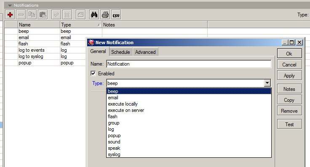310x167 pixels.
Task: Click the binoculars find icon
Action: tap(94, 15)
